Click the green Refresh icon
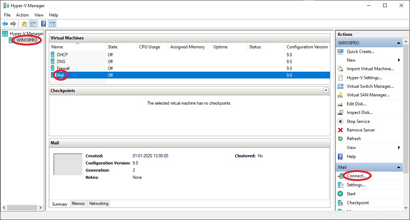 (x=340, y=138)
